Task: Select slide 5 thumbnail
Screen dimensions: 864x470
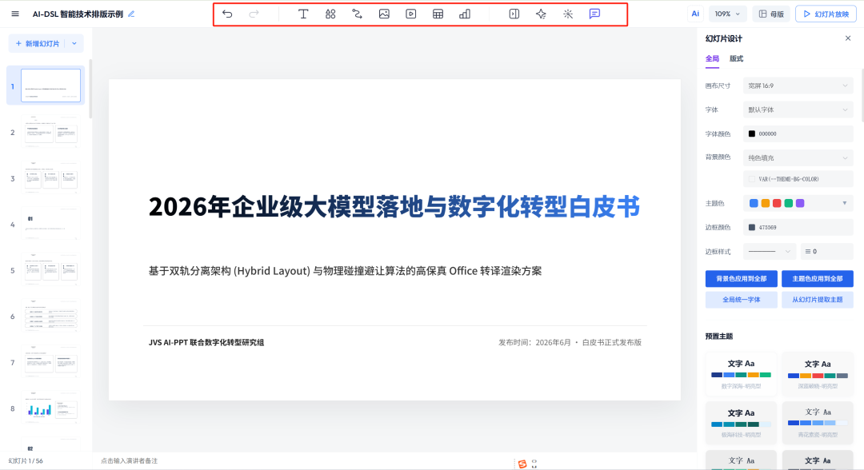Action: [50, 269]
